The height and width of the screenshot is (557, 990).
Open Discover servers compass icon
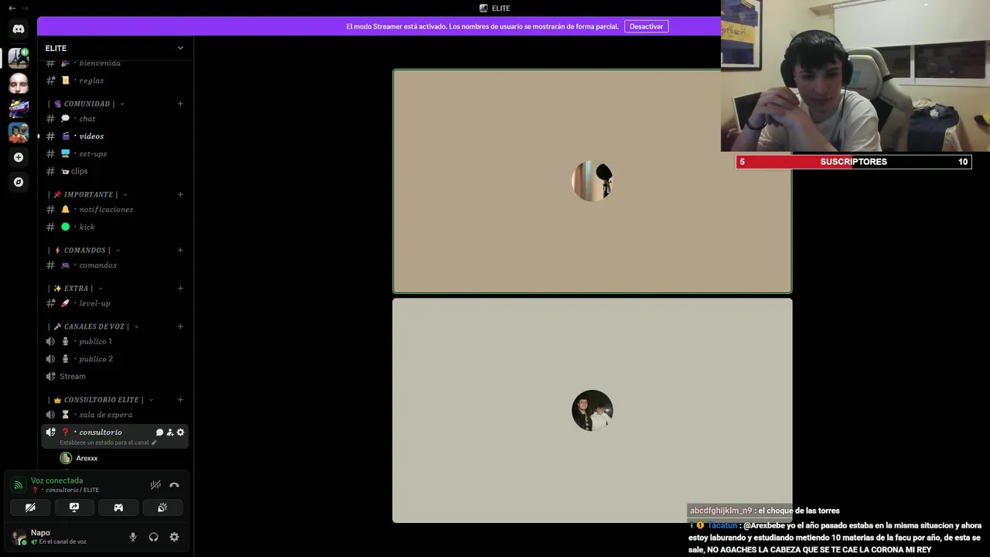tap(19, 182)
